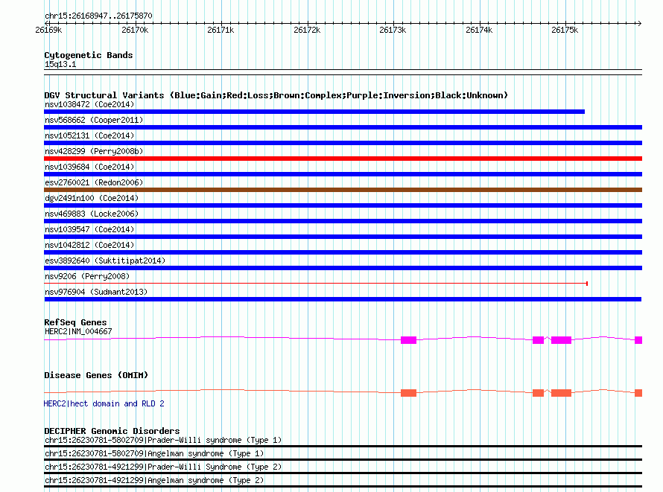Image resolution: width=663 pixels, height=492 pixels.
Task: Select the nsv469883 (Locke2006) label
Action: pos(92,214)
